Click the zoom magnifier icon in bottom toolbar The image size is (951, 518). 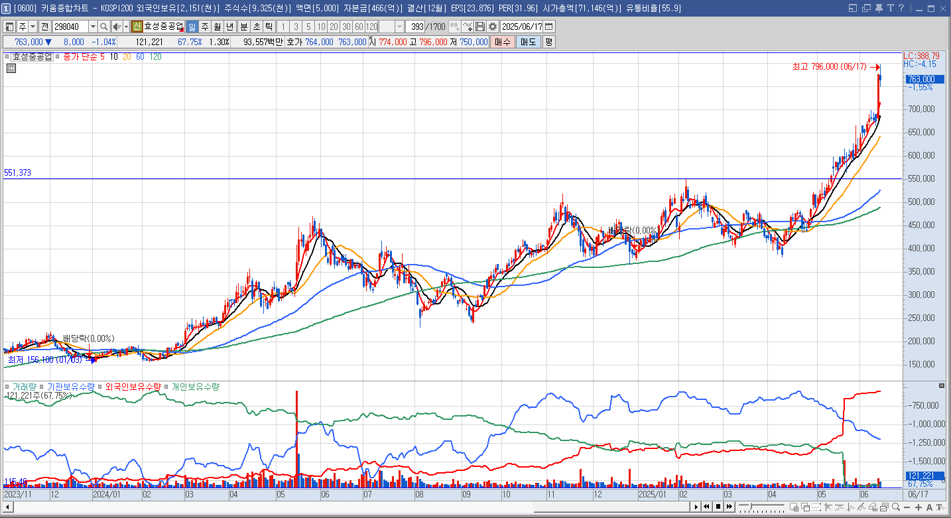(x=896, y=507)
